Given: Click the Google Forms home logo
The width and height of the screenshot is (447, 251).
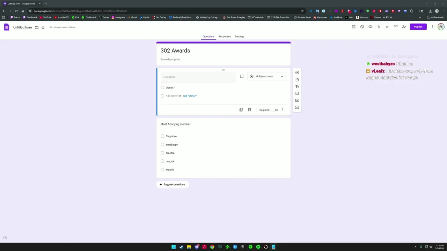Looking at the screenshot, I should pos(7,27).
